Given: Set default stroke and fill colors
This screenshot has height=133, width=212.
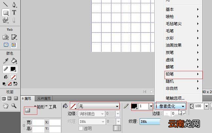Looking at the screenshot, I should click(4, 84).
